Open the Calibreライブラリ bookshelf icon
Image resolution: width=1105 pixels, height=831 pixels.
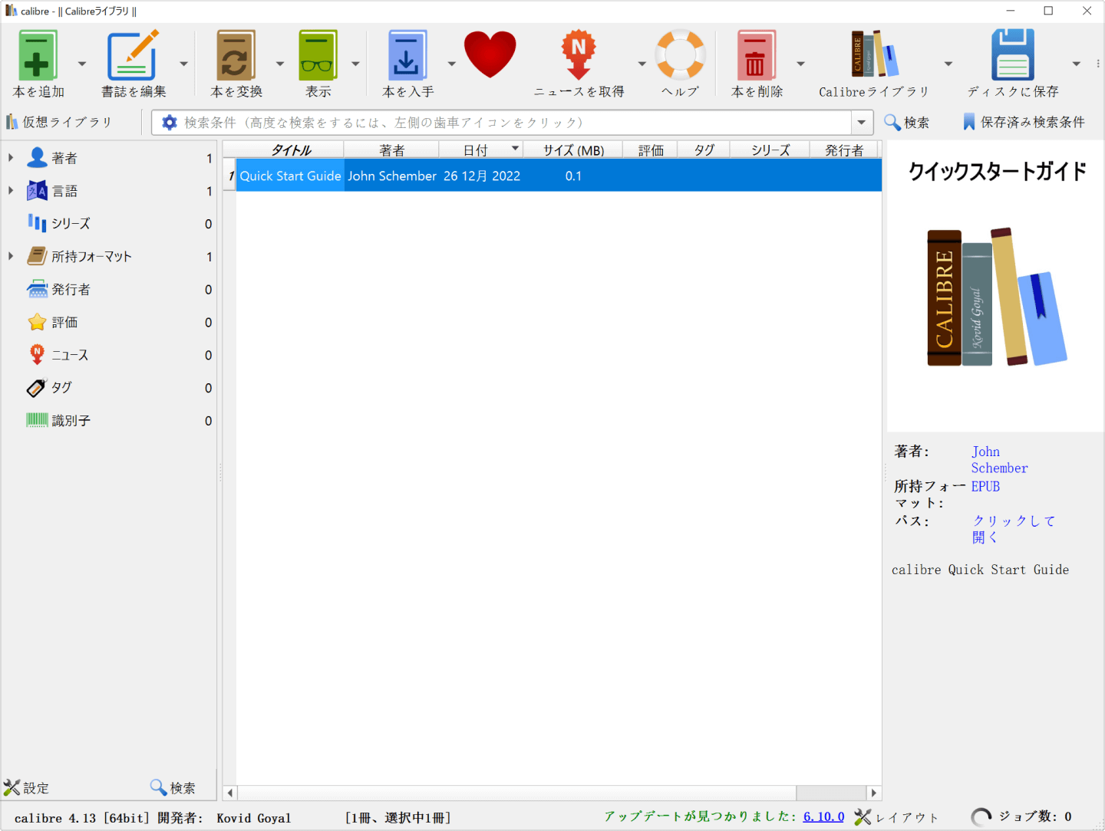tap(874, 54)
